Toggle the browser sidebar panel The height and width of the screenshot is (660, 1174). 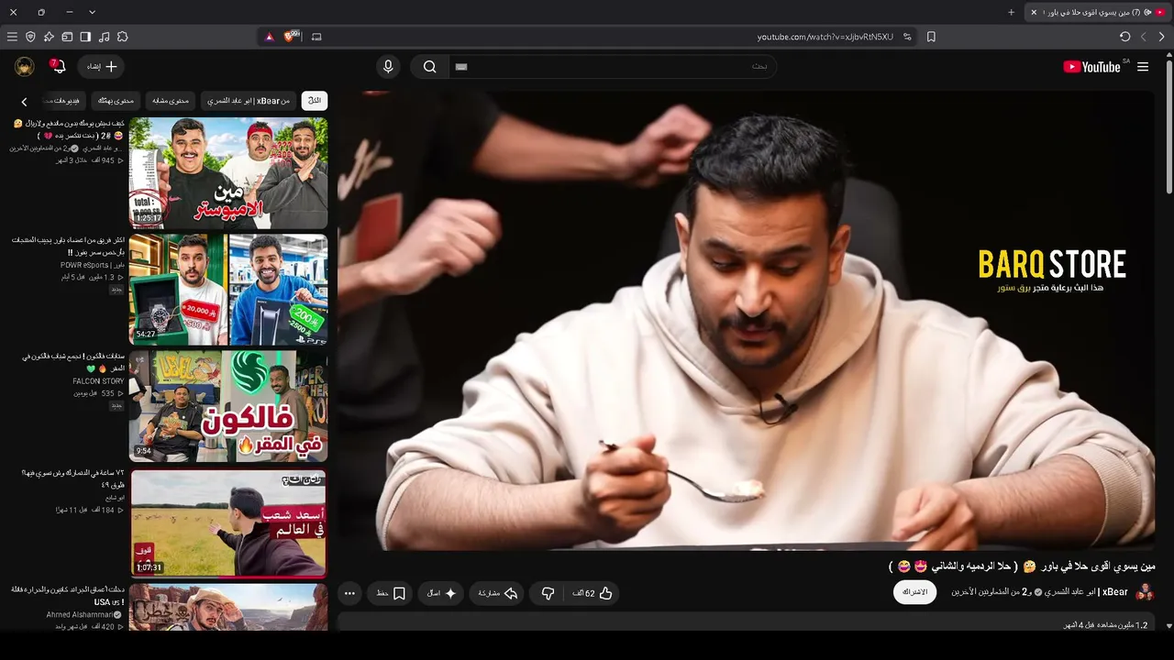(x=85, y=37)
